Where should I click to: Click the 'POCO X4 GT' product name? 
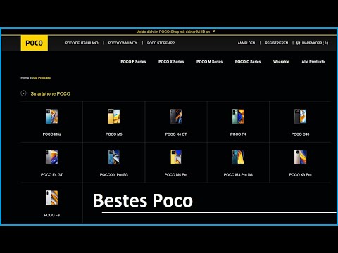[x=176, y=134]
